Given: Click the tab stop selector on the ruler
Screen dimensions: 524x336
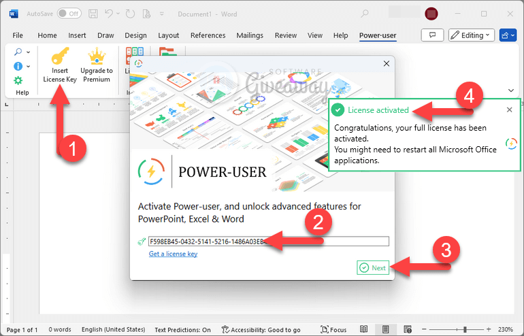Looking at the screenshot, I should 6,105.
